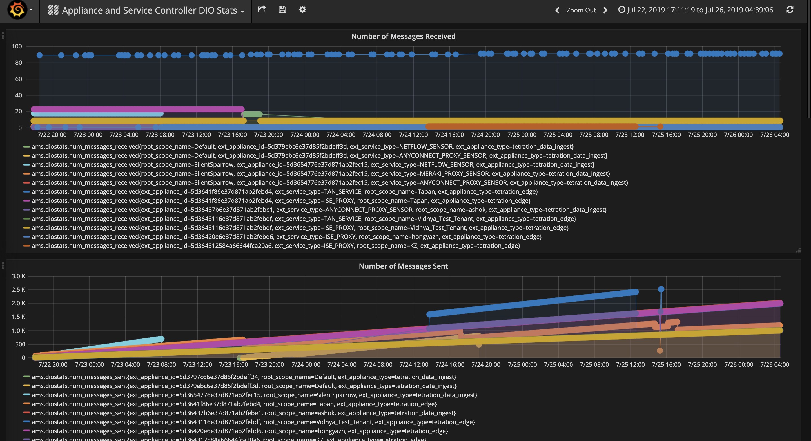Viewport: 811px width, 441px height.
Task: Click the zoom out button
Action: 580,10
